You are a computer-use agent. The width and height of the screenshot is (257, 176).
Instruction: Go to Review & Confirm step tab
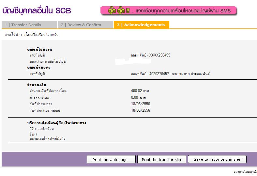click(x=85, y=25)
